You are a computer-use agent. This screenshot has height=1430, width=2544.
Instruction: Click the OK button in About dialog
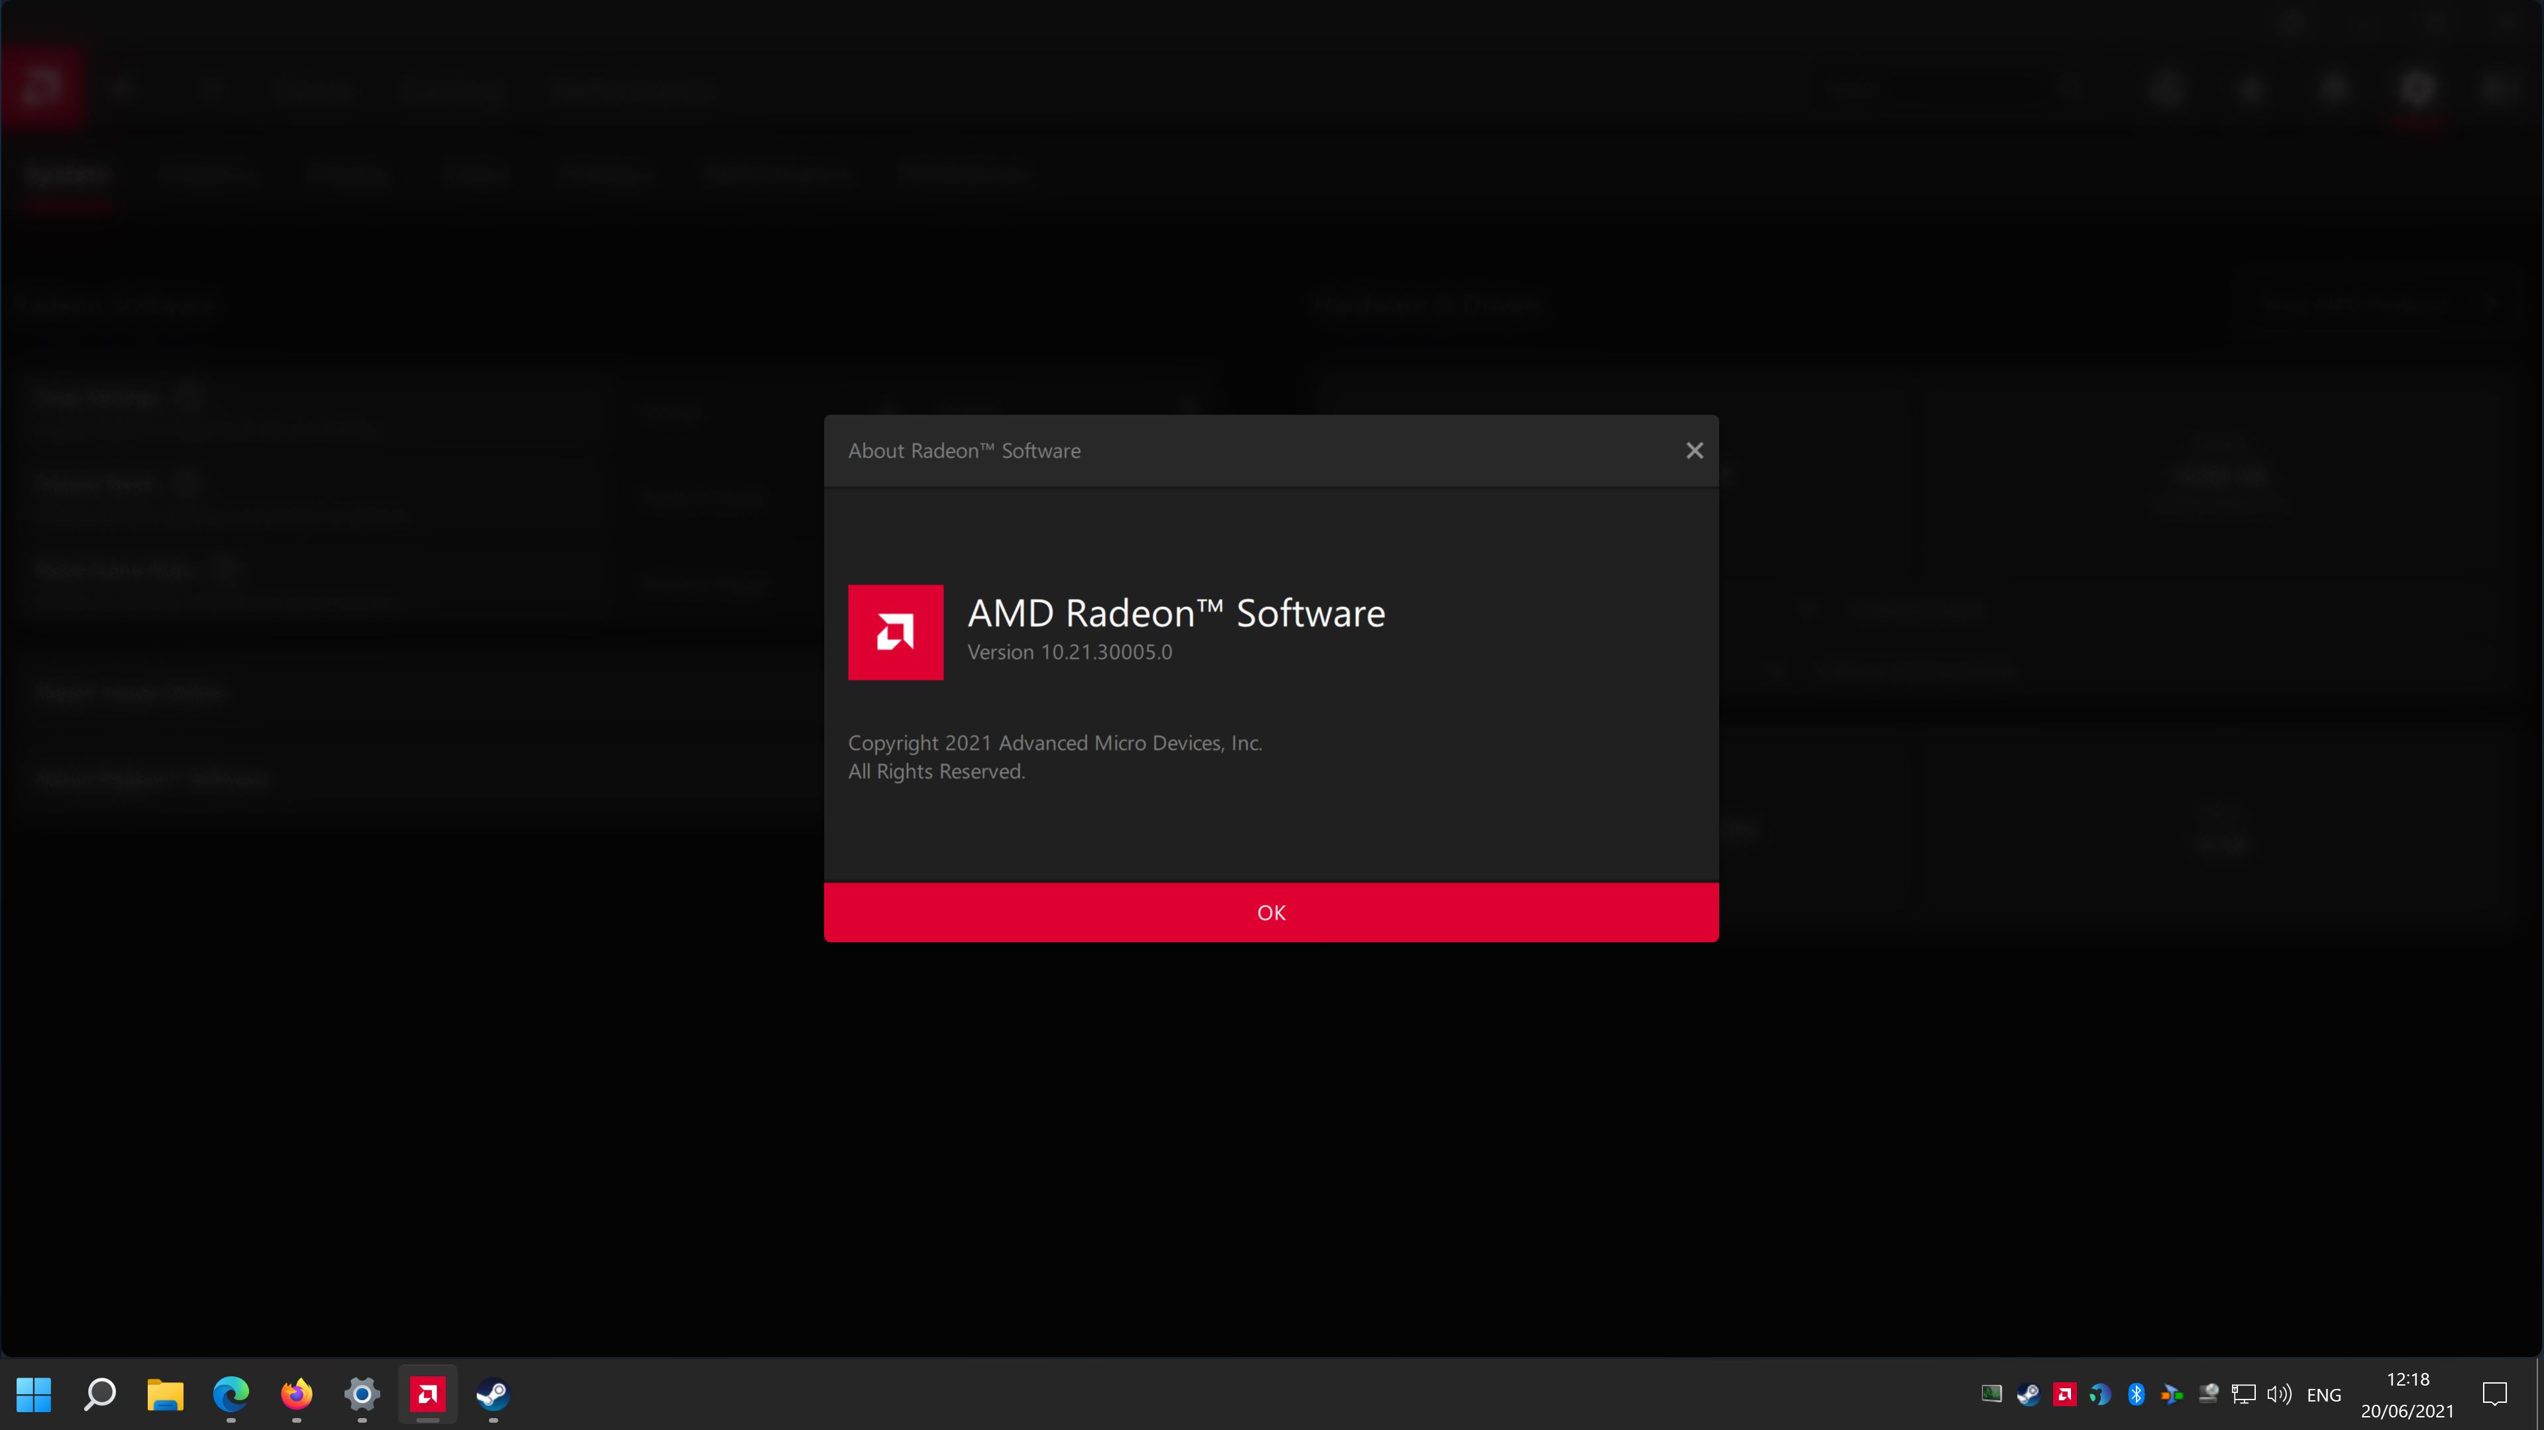[1271, 912]
